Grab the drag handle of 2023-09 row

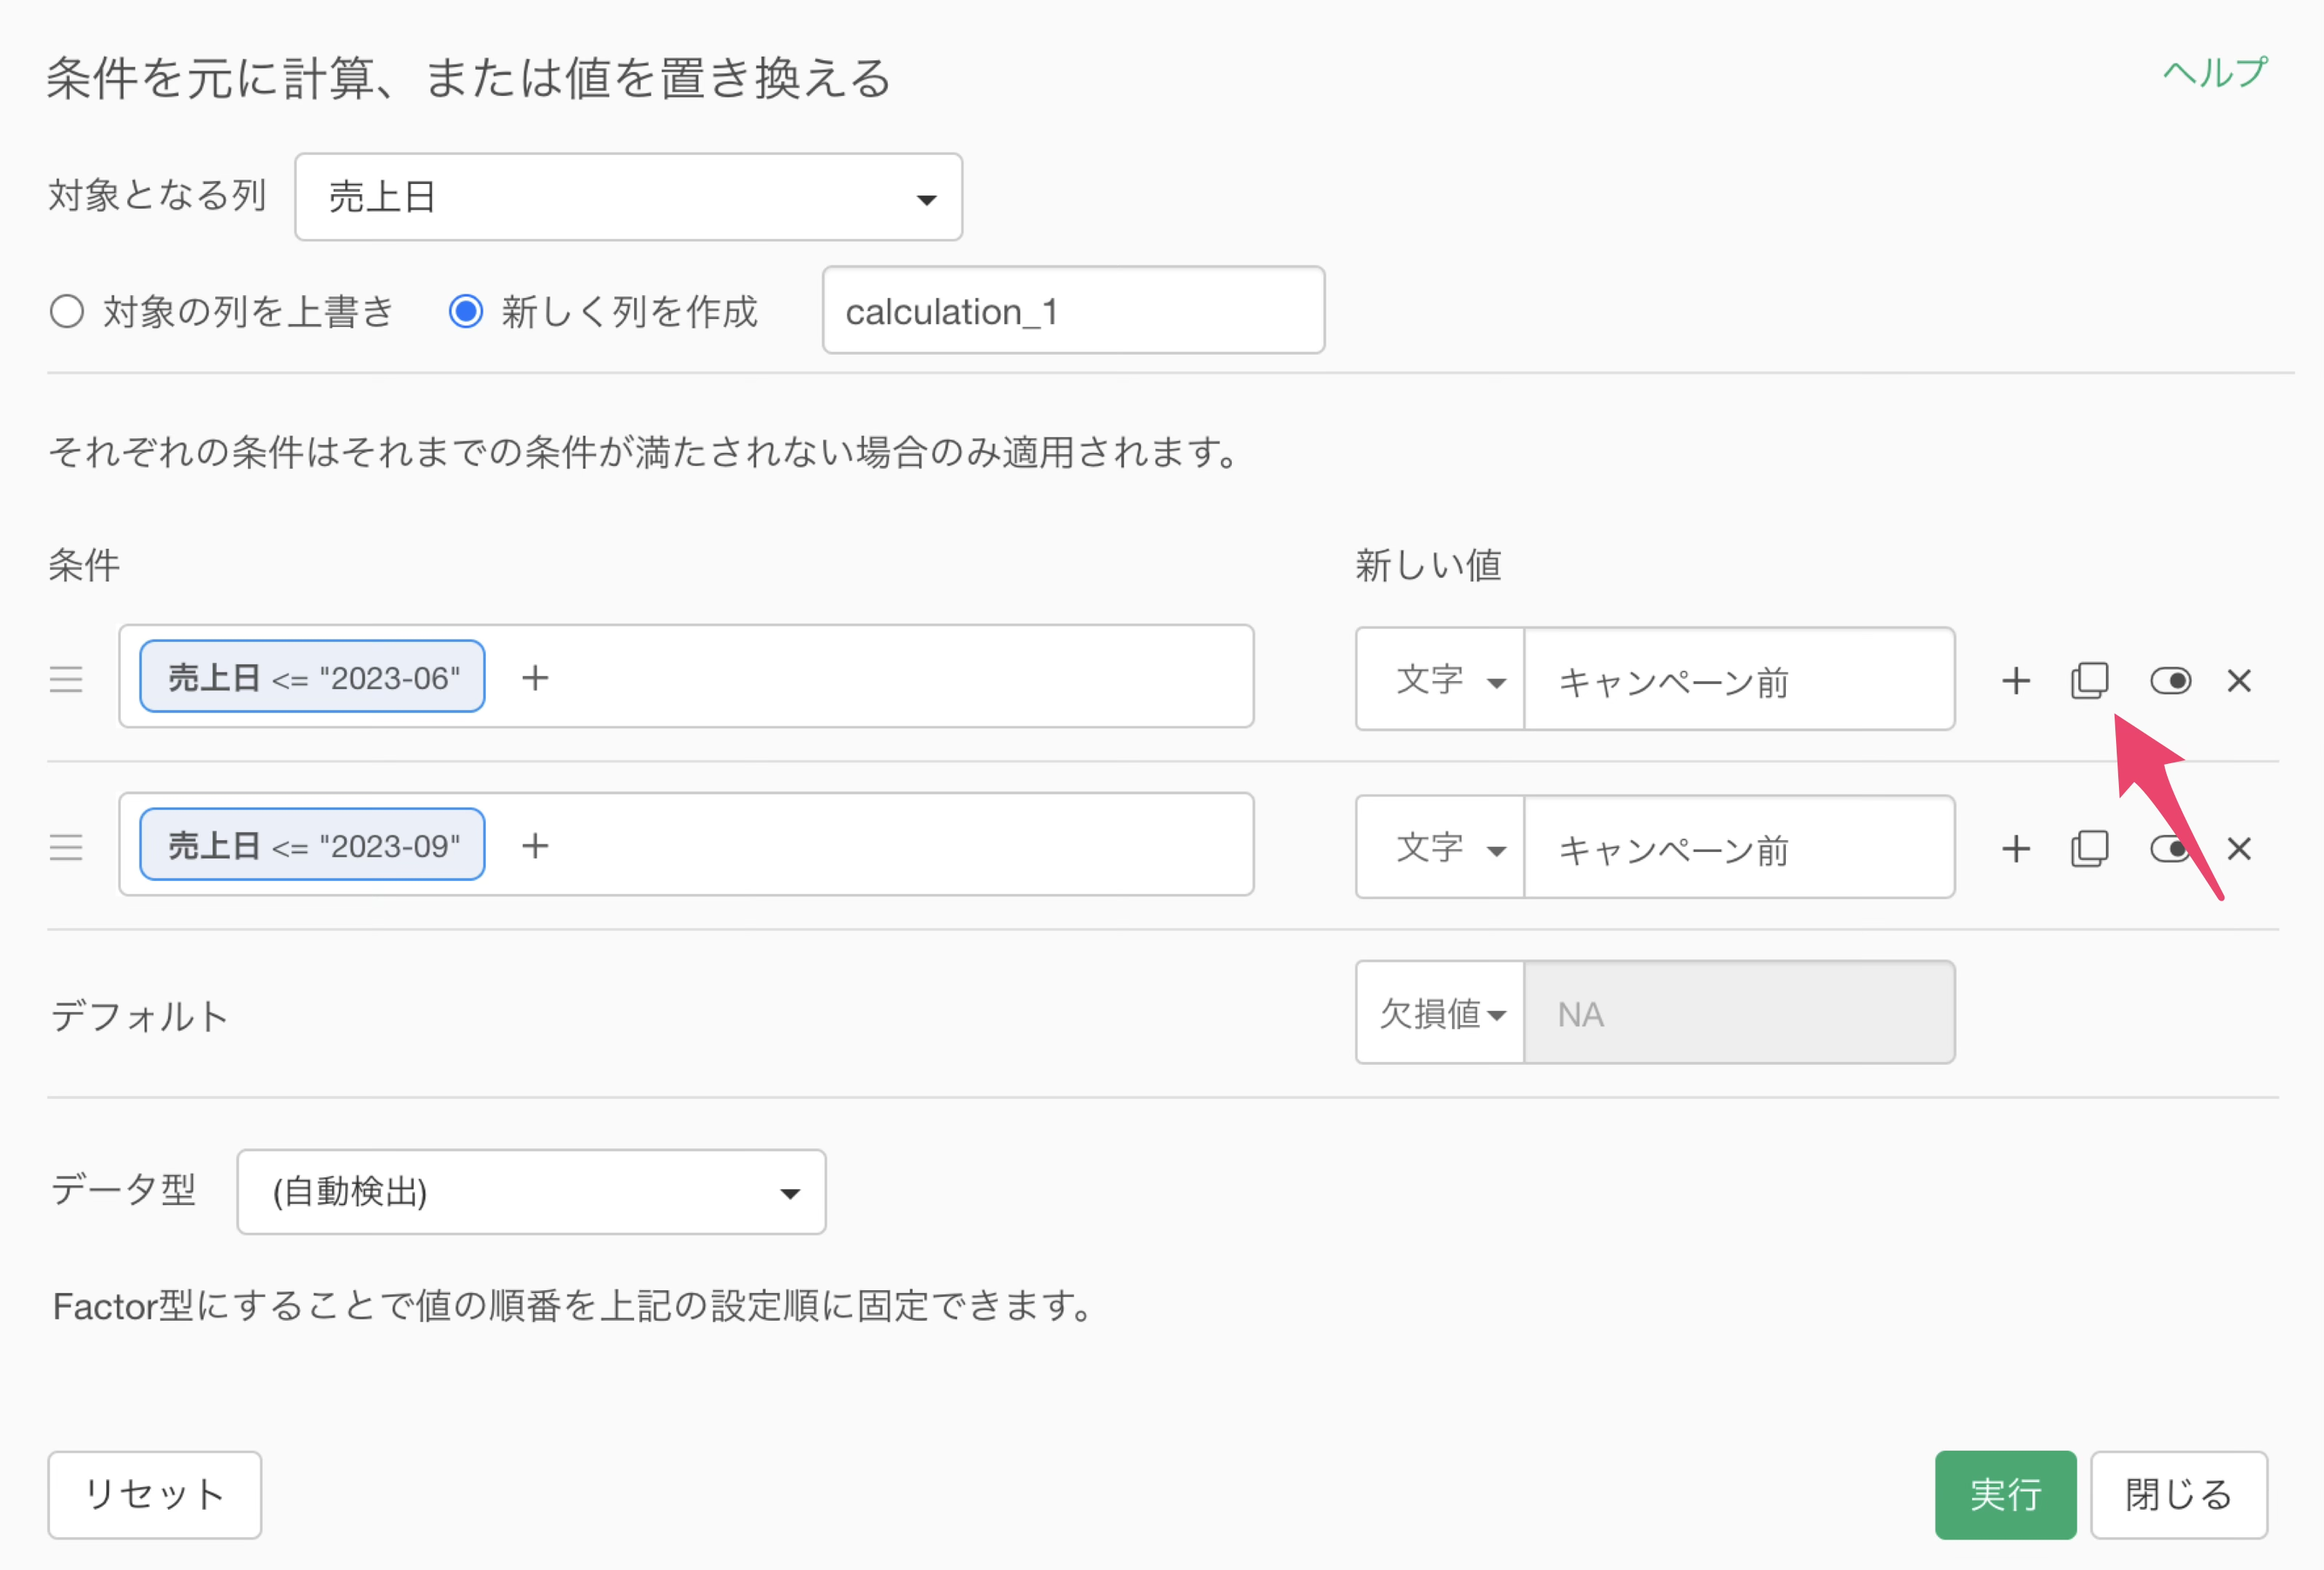click(x=66, y=848)
